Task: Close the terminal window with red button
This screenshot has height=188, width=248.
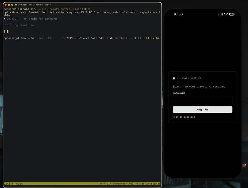Action: pos(6,5)
